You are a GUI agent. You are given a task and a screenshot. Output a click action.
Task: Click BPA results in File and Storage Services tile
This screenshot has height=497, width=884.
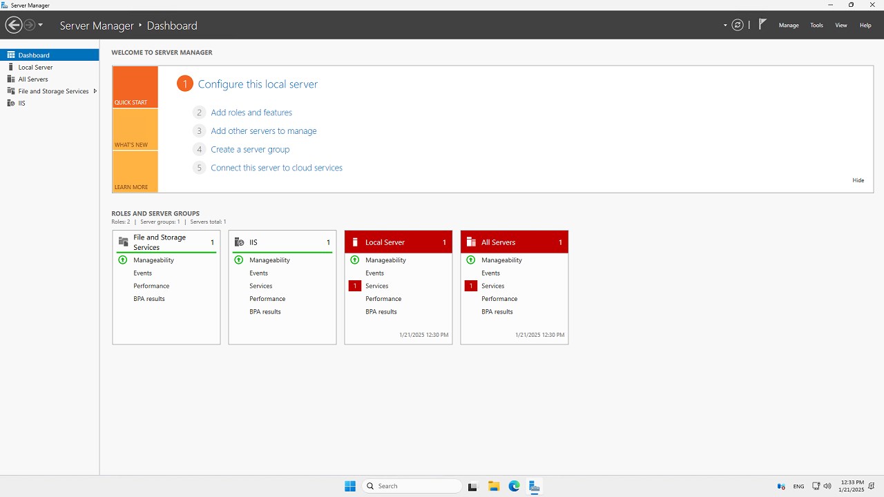[x=149, y=299]
